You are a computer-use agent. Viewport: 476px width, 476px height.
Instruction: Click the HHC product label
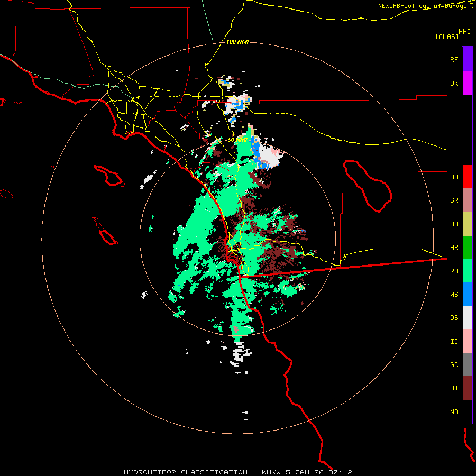(464, 32)
